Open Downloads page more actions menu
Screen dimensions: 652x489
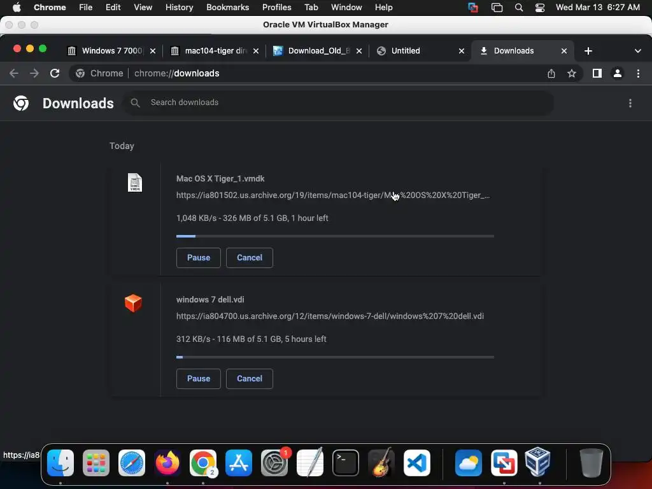pyautogui.click(x=630, y=103)
